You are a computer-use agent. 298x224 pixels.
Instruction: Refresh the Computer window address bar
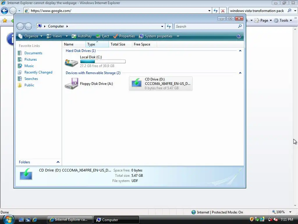pyautogui.click(x=169, y=27)
